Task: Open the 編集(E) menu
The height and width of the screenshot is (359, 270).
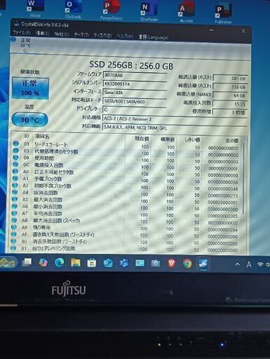Action: pyautogui.click(x=42, y=34)
